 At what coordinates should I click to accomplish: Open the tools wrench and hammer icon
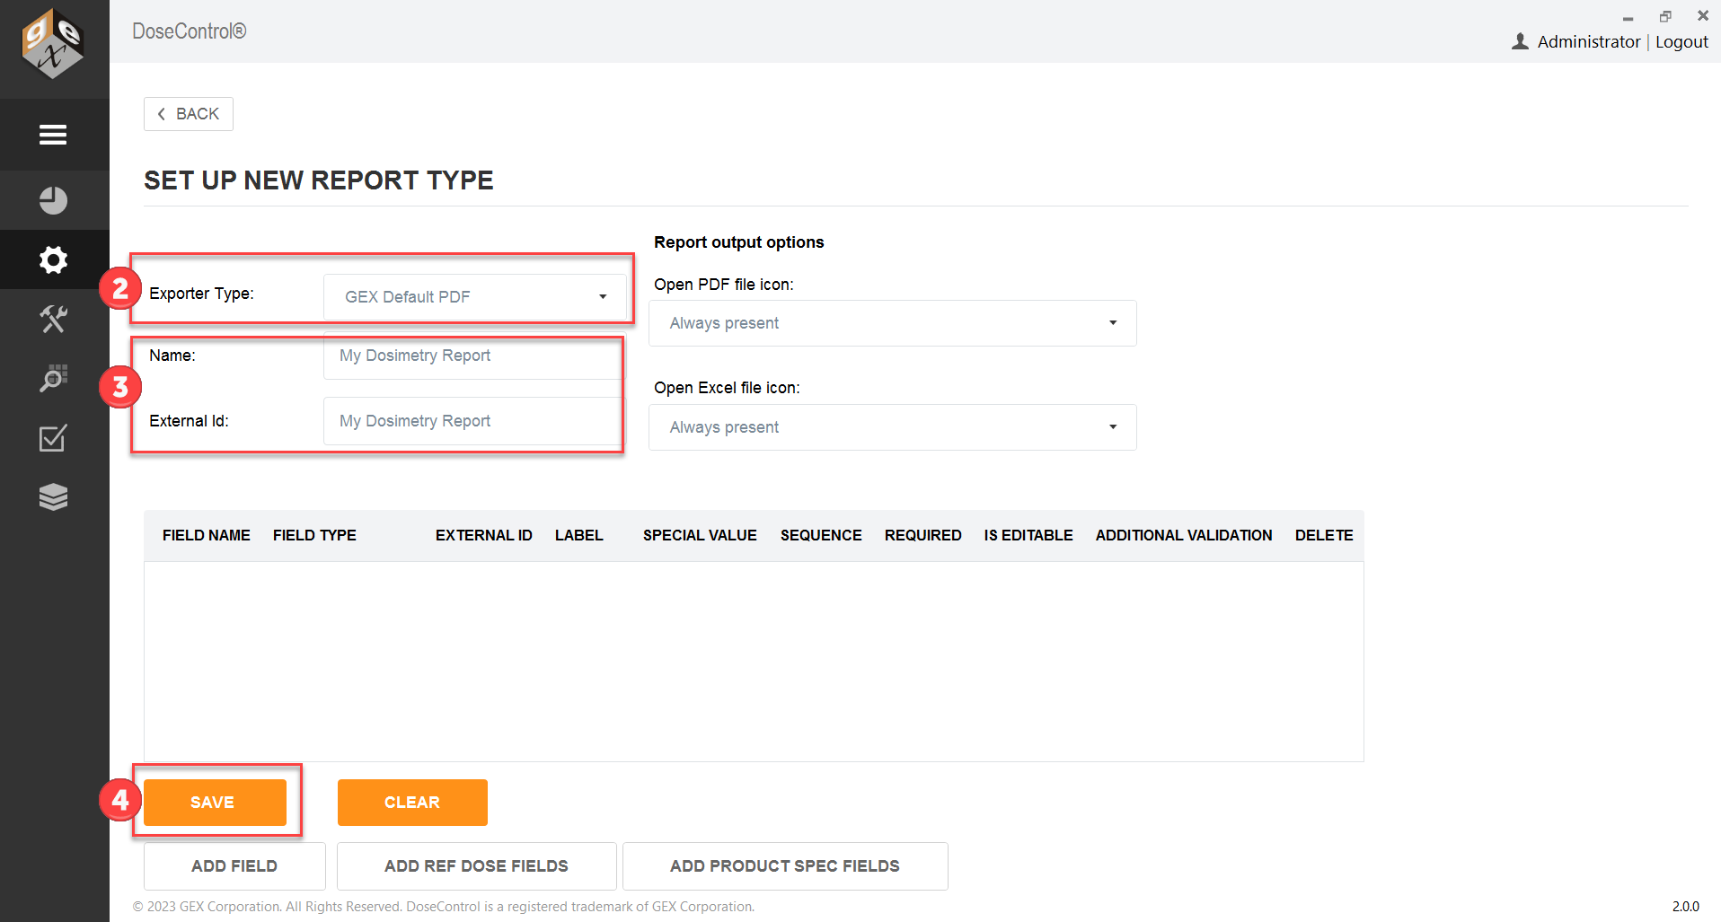coord(53,319)
